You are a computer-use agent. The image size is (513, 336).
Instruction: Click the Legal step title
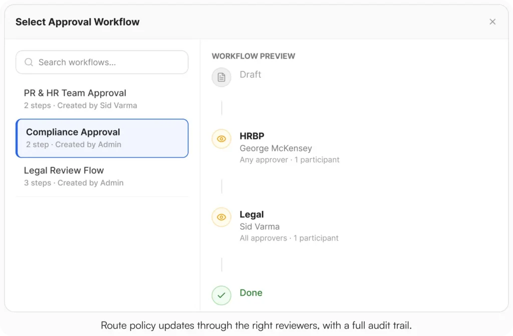251,214
